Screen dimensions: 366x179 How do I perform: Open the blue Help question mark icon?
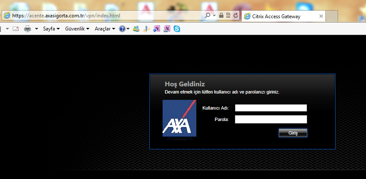[x=122, y=29]
